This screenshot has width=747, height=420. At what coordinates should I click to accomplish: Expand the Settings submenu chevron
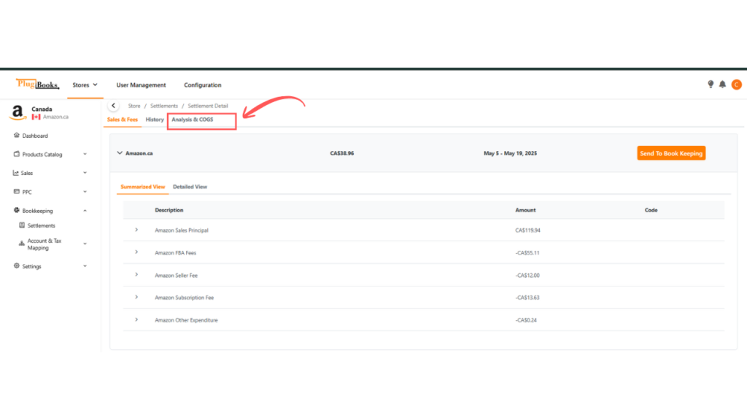[85, 266]
